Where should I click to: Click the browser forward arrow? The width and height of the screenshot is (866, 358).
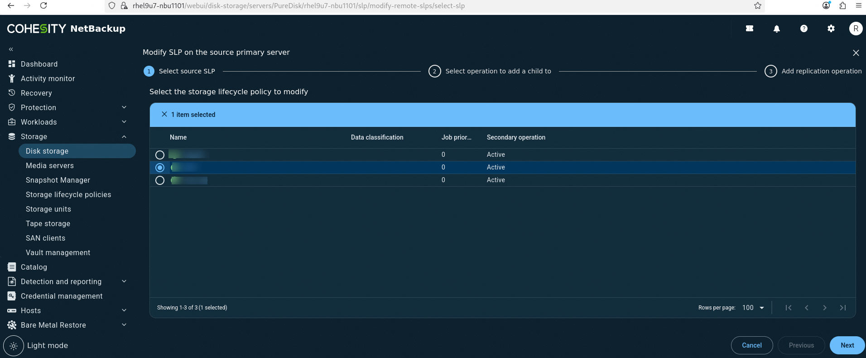27,5
